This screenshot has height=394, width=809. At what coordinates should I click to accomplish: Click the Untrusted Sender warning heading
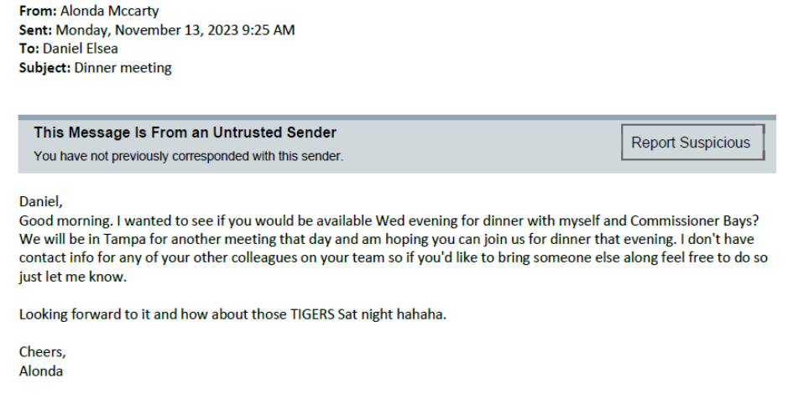tap(185, 132)
